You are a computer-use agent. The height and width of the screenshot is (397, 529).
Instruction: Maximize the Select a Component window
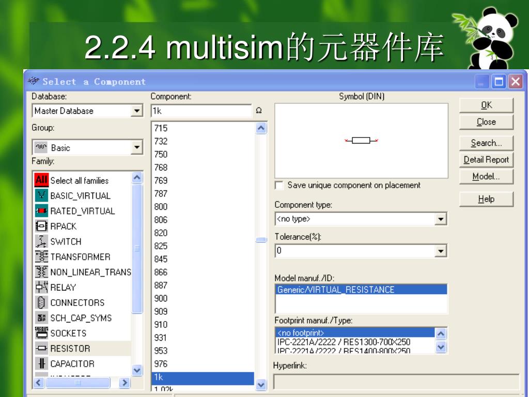tap(499, 81)
